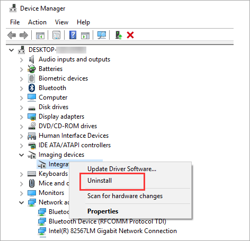Select Intel(R) 82567LM Gigabit Network Connection
The image size is (250, 241).
click(113, 231)
